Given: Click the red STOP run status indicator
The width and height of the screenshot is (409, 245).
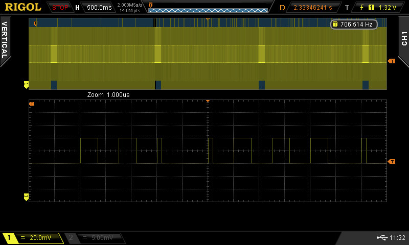Looking at the screenshot, I should tap(60, 8).
